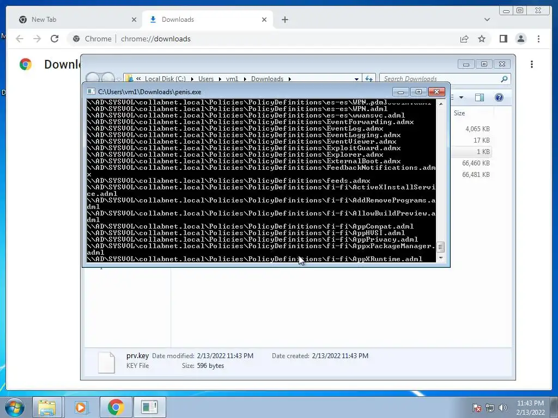Click Chrome icon in taskbar
558x418 pixels.
(x=116, y=407)
